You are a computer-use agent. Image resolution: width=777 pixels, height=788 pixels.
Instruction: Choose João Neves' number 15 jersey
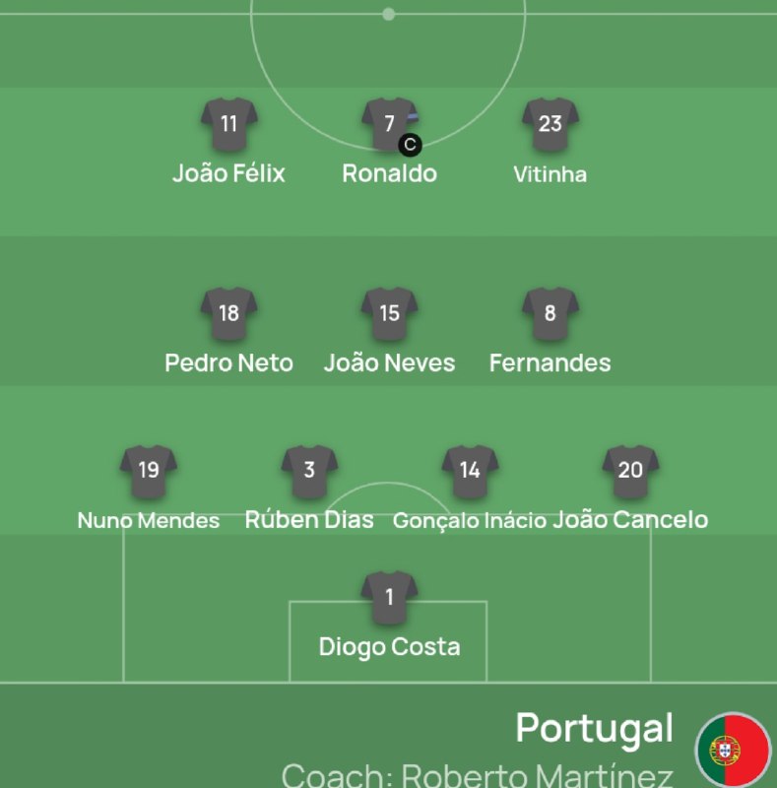(390, 314)
